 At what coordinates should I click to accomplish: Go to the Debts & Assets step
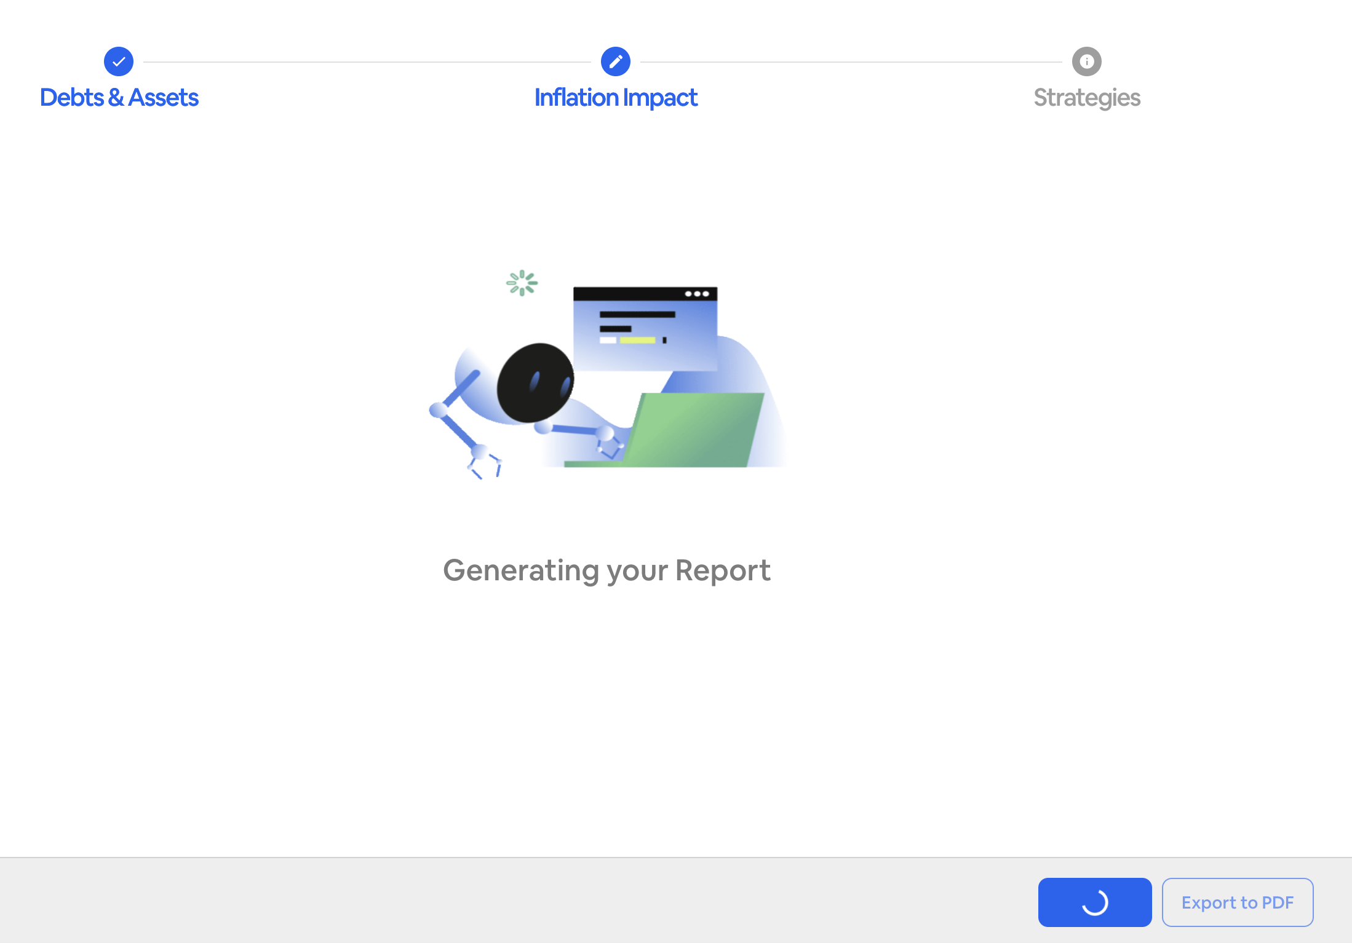pyautogui.click(x=119, y=98)
